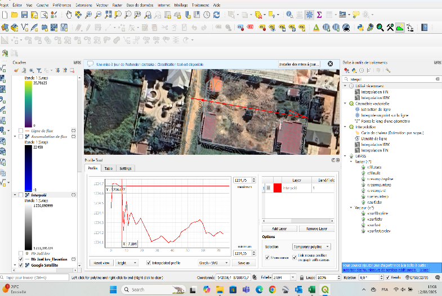The image size is (442, 296).
Task: Toggle visibility of Accumulation de flux layer
Action: (x=21, y=137)
